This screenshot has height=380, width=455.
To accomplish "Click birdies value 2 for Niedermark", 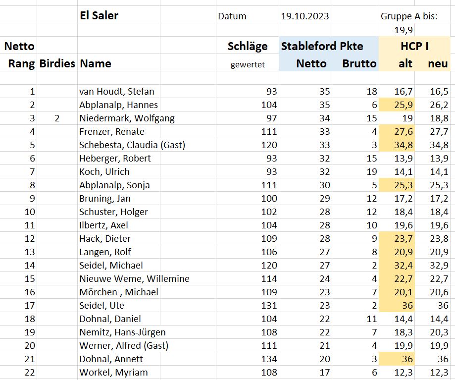I will (57, 118).
